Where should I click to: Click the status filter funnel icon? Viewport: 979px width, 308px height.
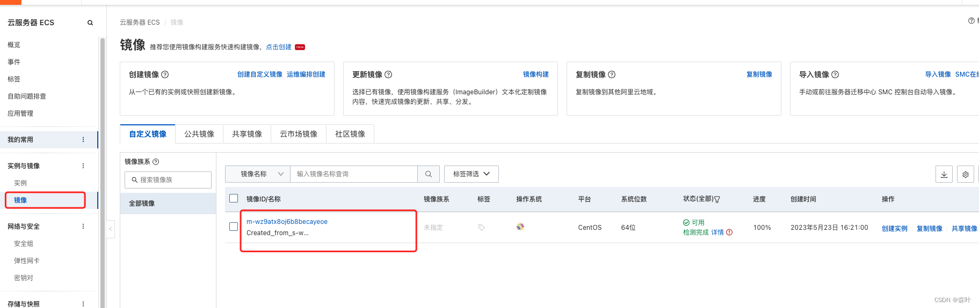click(x=717, y=199)
